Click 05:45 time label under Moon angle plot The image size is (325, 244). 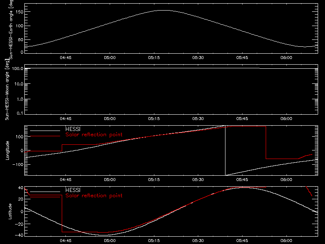[x=242, y=119]
